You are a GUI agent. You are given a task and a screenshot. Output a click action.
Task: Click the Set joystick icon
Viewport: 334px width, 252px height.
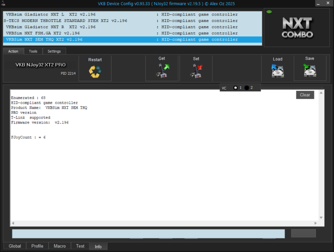click(196, 71)
